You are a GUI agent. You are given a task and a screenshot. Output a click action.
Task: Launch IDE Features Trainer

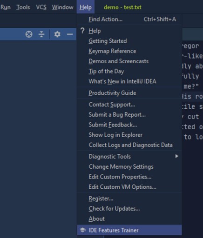(129, 230)
